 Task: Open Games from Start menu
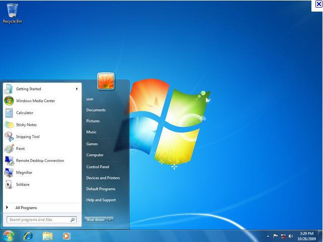(x=92, y=144)
